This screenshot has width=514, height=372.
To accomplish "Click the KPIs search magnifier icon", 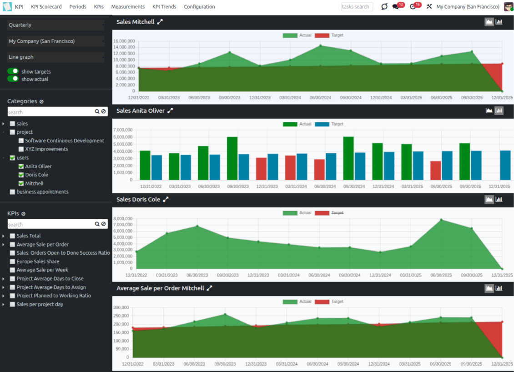I will pos(97,224).
